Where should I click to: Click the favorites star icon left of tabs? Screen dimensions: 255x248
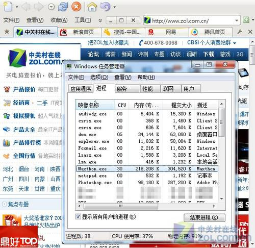[7, 32]
